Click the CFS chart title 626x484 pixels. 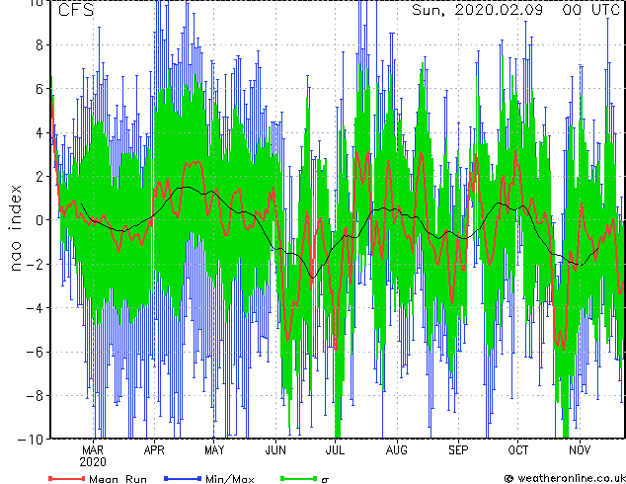coord(76,10)
